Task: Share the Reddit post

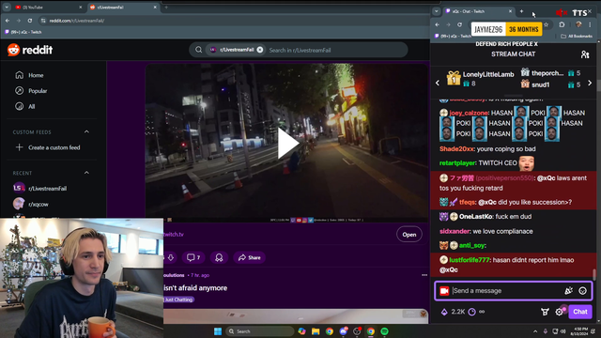Action: pyautogui.click(x=249, y=257)
